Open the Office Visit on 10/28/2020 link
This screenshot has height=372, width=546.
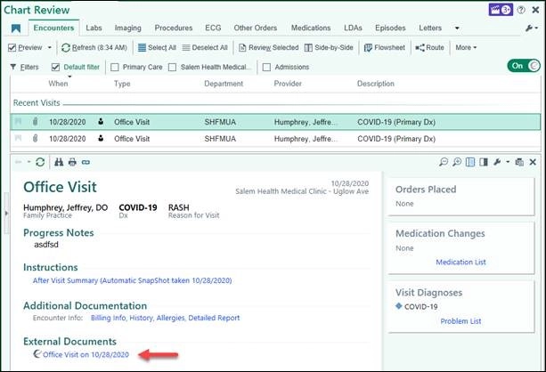pos(86,354)
